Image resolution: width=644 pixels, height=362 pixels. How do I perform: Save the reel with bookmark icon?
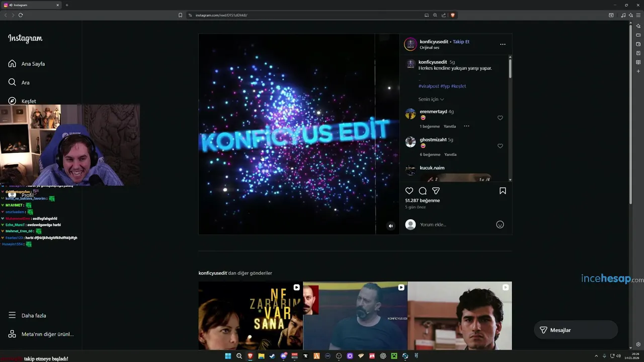click(503, 191)
